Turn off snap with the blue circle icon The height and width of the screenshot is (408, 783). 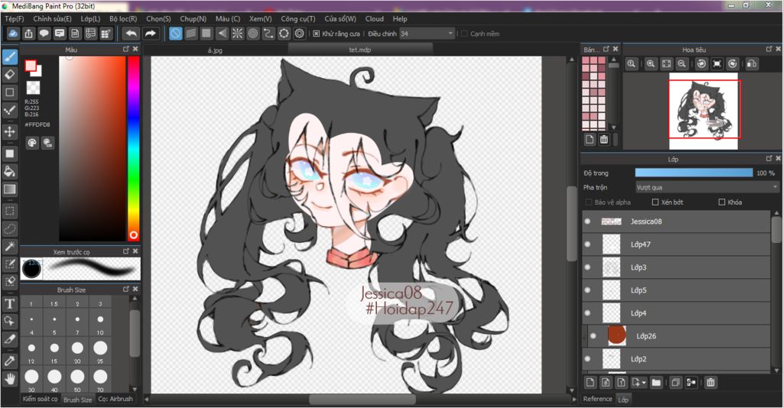pos(175,34)
